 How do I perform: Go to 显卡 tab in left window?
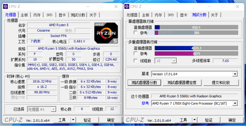click(62, 15)
